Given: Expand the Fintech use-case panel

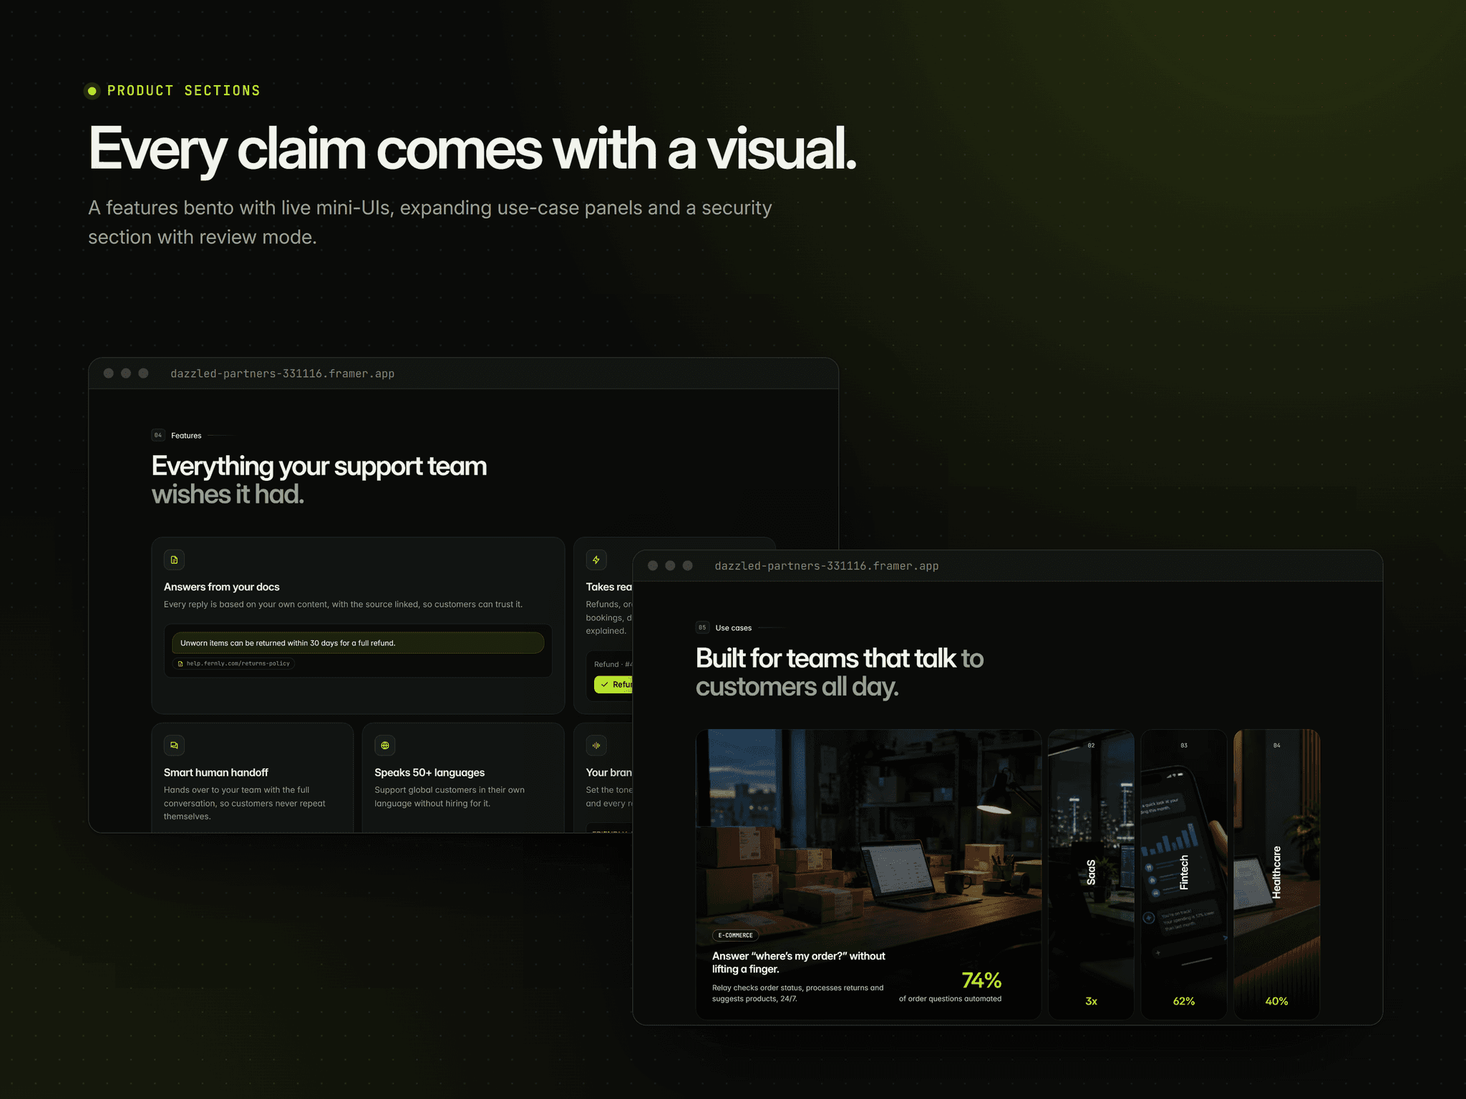Looking at the screenshot, I should [x=1184, y=874].
